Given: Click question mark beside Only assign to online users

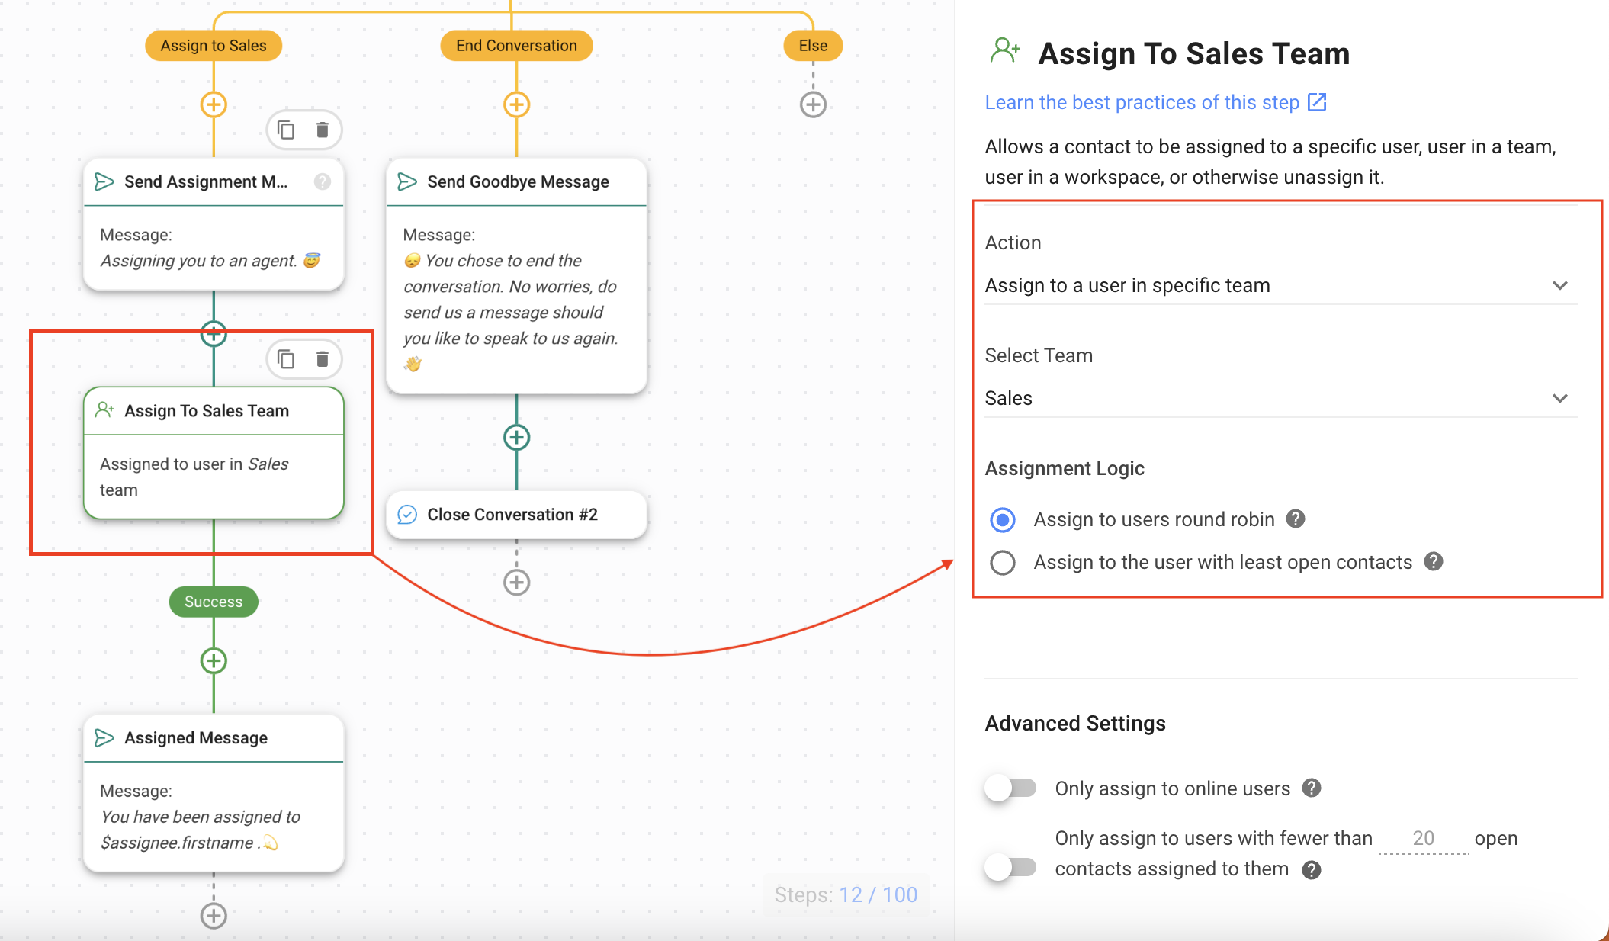Looking at the screenshot, I should pyautogui.click(x=1313, y=788).
